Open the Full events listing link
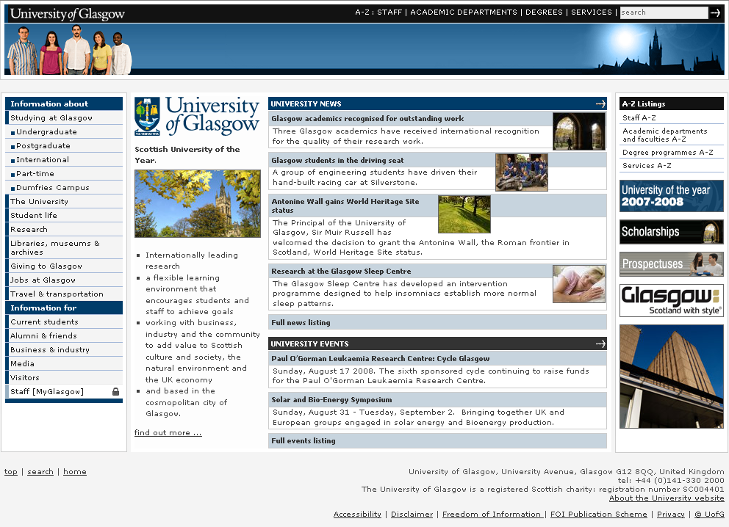Image resolution: width=729 pixels, height=527 pixels. coord(303,440)
